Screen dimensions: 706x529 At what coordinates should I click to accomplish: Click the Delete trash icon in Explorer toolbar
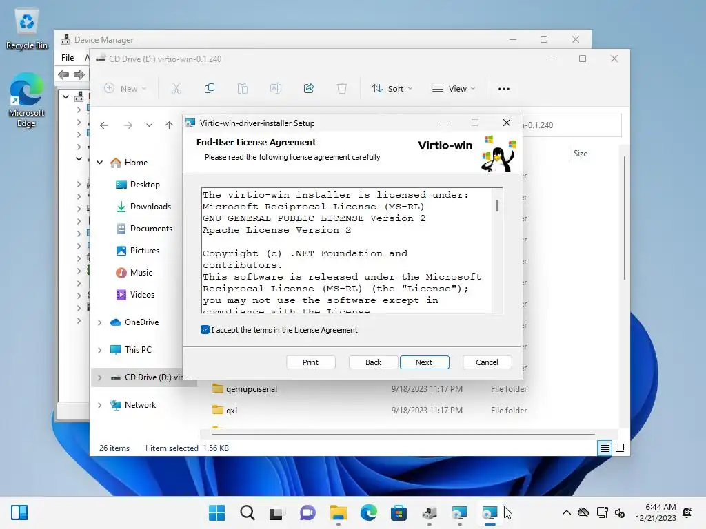click(342, 89)
